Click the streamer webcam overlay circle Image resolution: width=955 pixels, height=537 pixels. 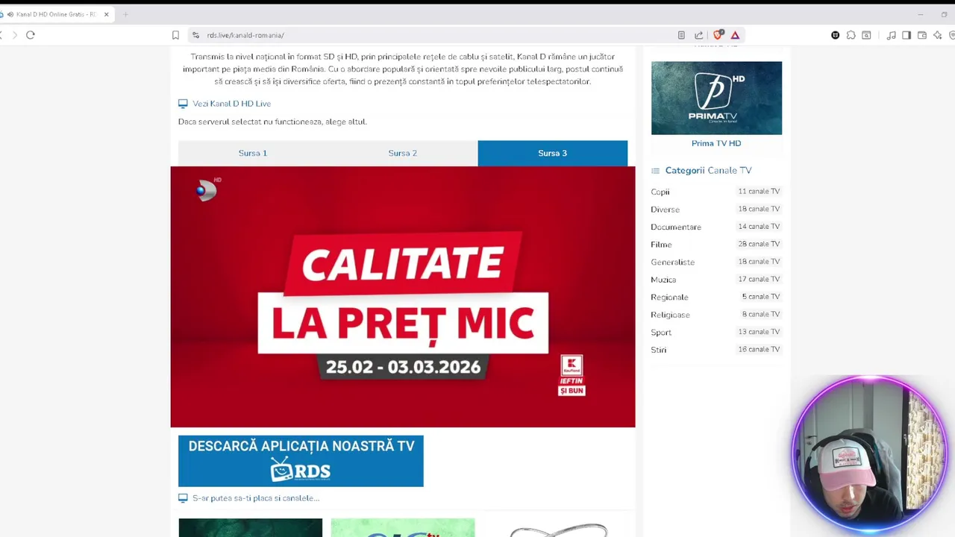(869, 454)
